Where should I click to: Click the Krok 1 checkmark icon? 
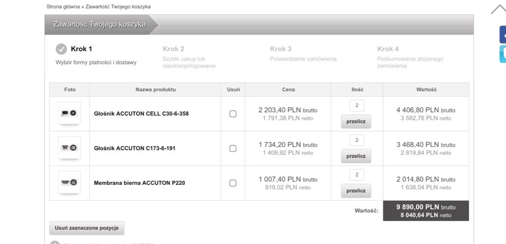pyautogui.click(x=61, y=49)
